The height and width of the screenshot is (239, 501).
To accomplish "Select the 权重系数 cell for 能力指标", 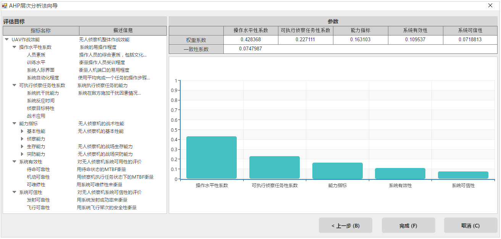I will pos(360,40).
